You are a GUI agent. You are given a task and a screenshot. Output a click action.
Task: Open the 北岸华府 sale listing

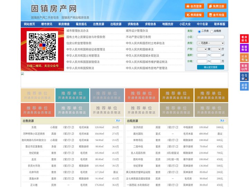[x=34, y=172]
